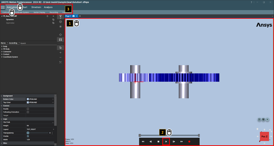Click camera snapshot icon on Page 1 tab
This screenshot has height=146, width=274.
[73, 16]
